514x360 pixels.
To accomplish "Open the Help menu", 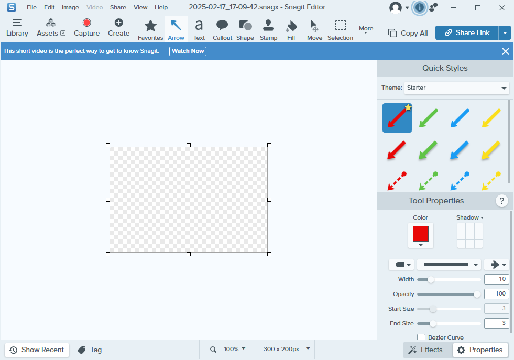I will [161, 7].
